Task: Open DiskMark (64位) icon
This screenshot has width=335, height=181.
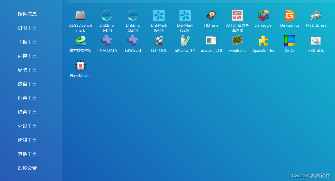Action: 159,15
